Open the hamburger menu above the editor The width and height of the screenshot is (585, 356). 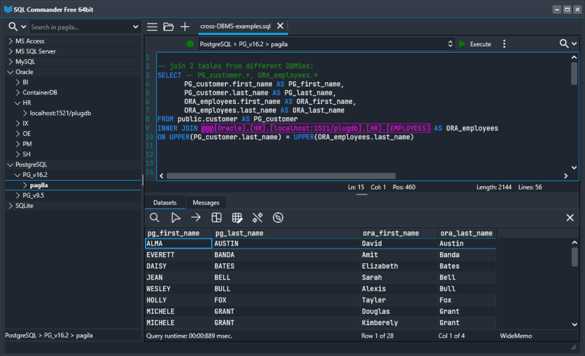click(152, 26)
